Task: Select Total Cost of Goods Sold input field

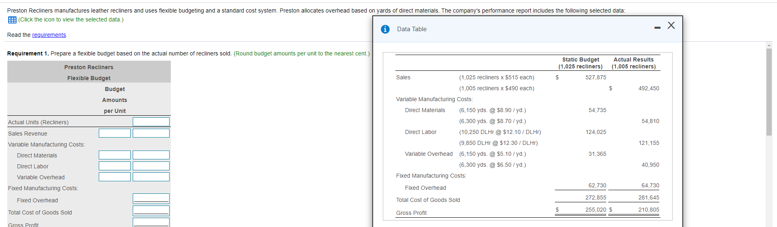Action: pos(151,210)
